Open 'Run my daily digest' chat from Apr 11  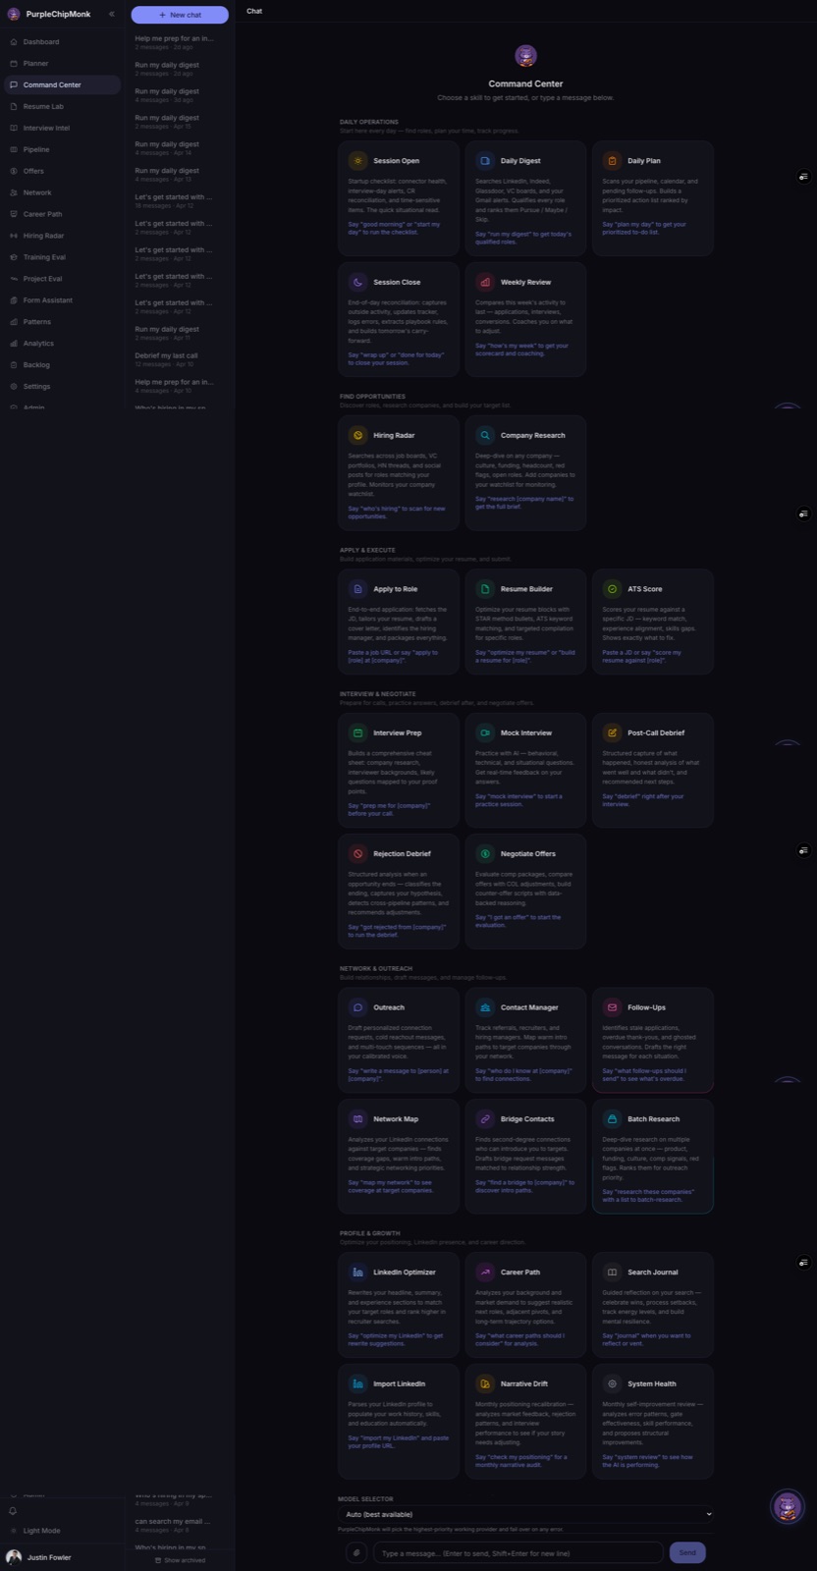pos(180,333)
